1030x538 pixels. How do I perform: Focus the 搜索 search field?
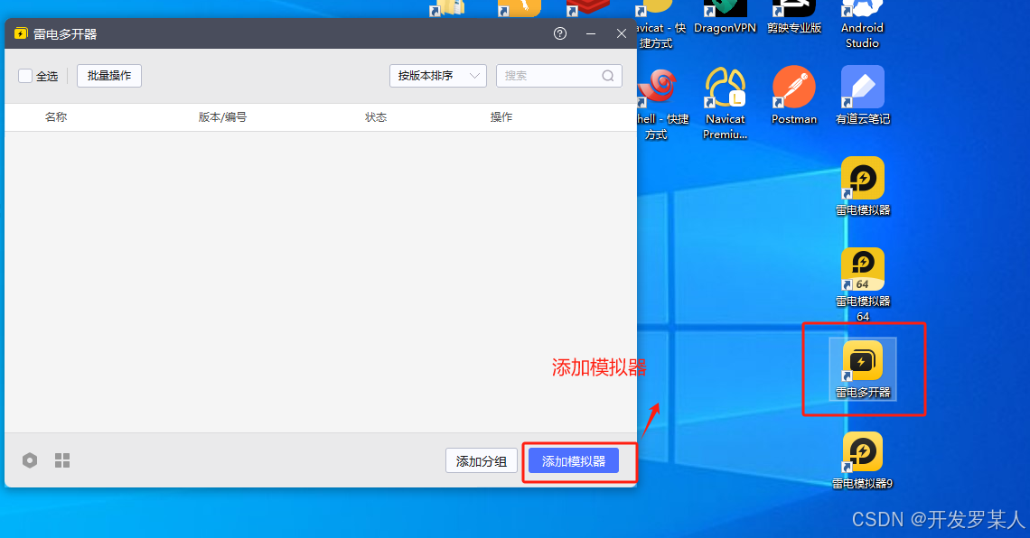(x=559, y=76)
